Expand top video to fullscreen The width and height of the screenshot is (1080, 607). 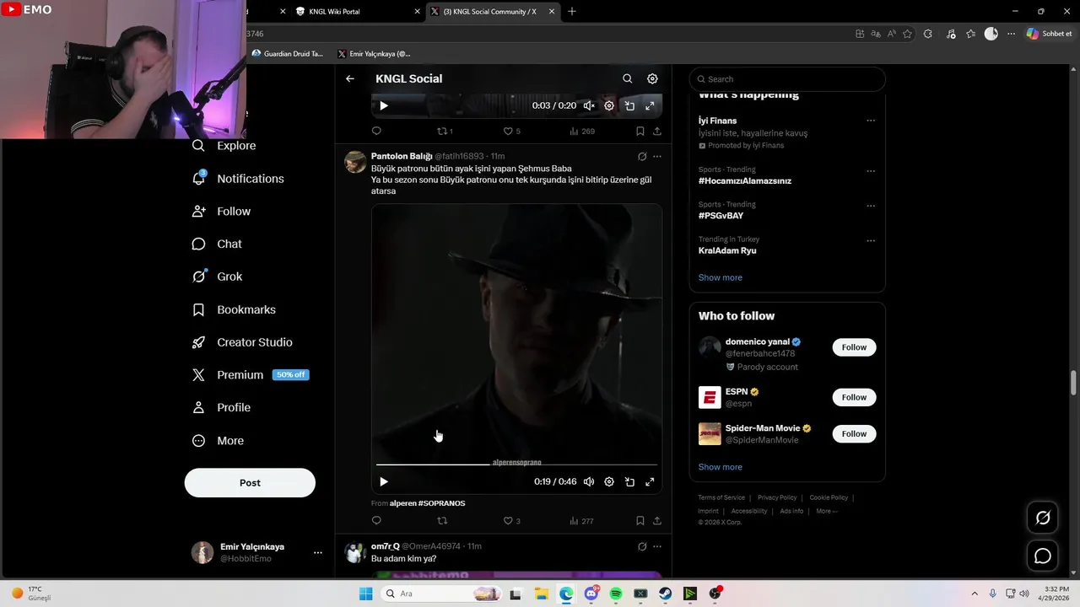(650, 105)
